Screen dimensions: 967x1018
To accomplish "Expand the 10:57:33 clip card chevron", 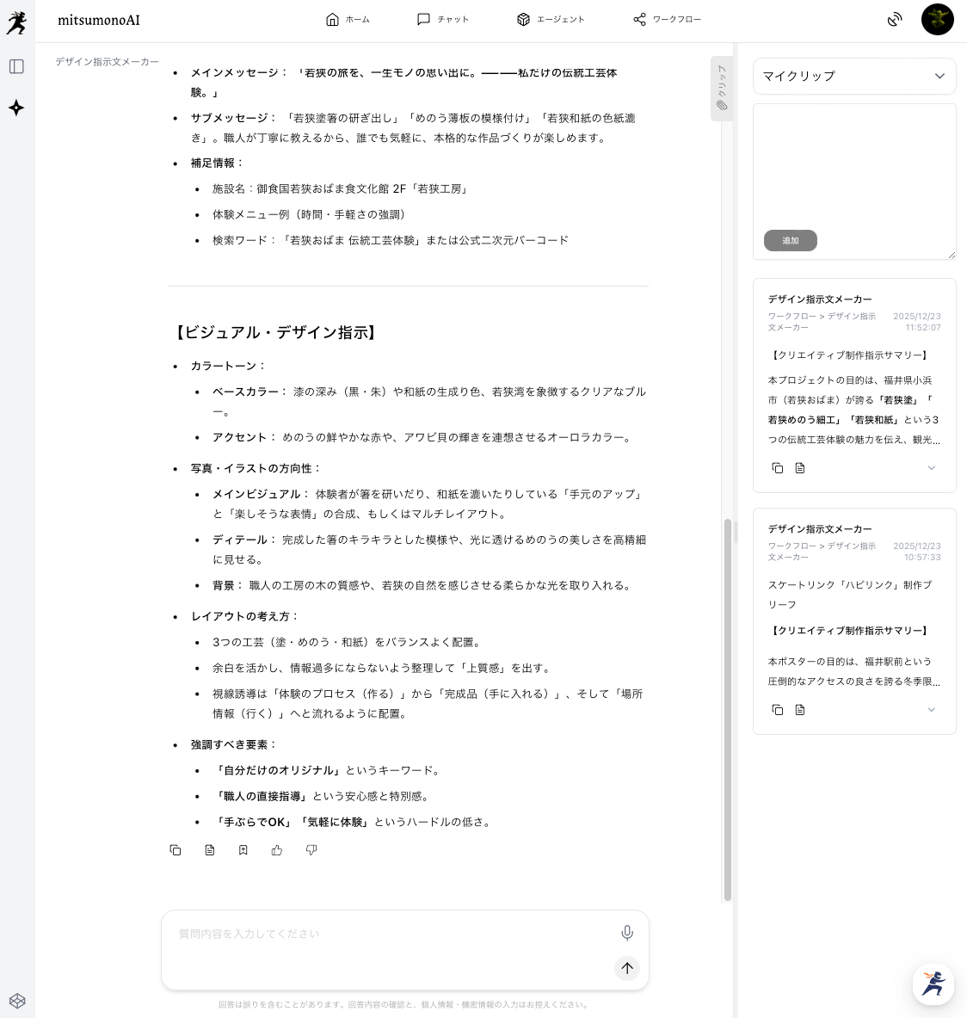I will click(x=931, y=710).
